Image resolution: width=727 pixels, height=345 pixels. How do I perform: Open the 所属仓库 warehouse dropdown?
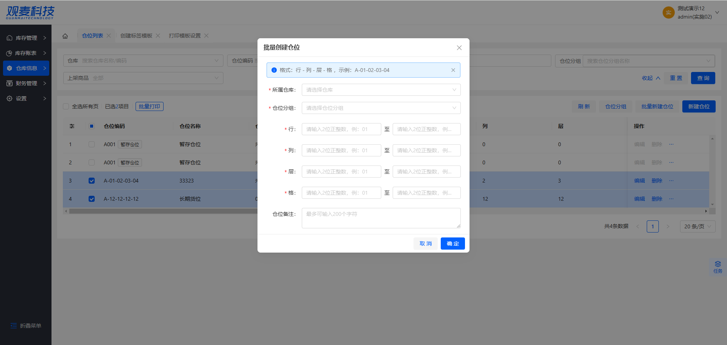pos(381,90)
